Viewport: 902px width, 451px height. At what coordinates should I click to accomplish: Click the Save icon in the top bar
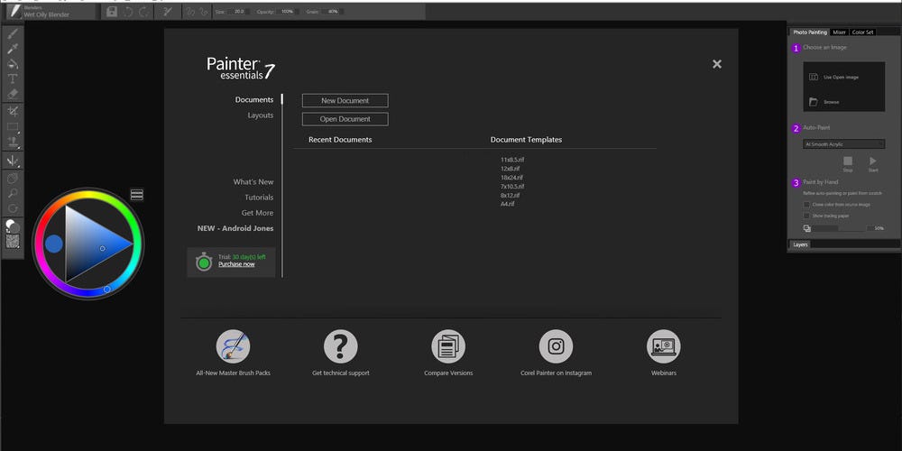112,12
